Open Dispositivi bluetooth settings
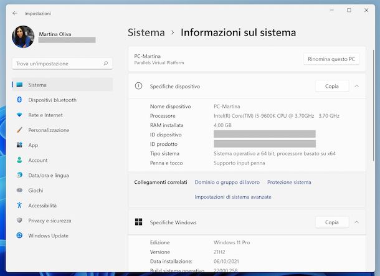The width and height of the screenshot is (380, 276). pos(52,100)
